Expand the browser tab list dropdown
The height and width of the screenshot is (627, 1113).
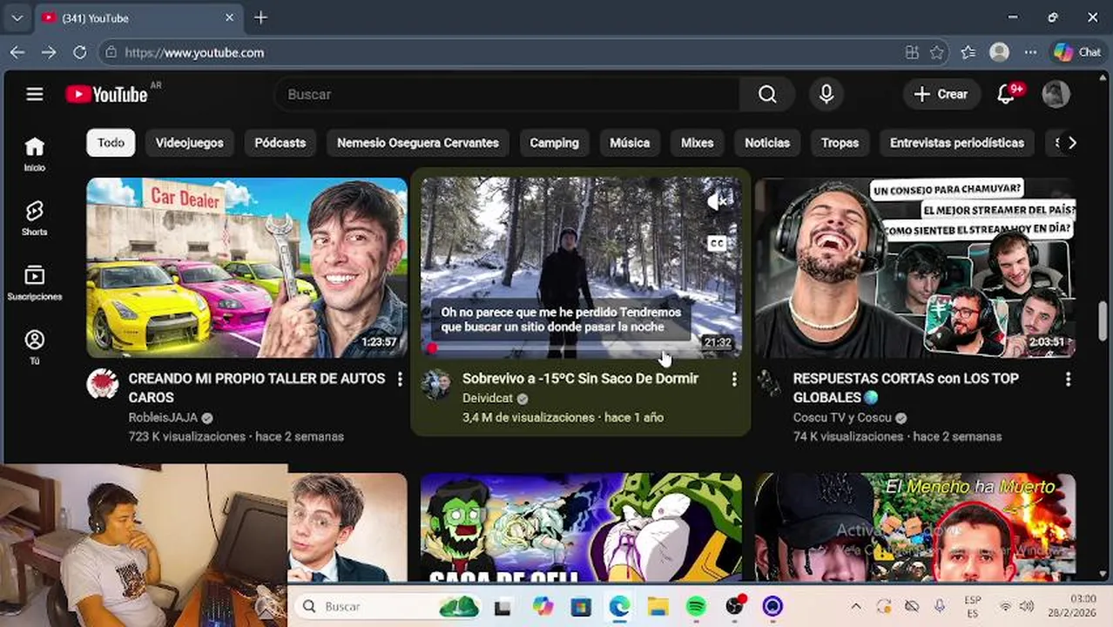[17, 17]
